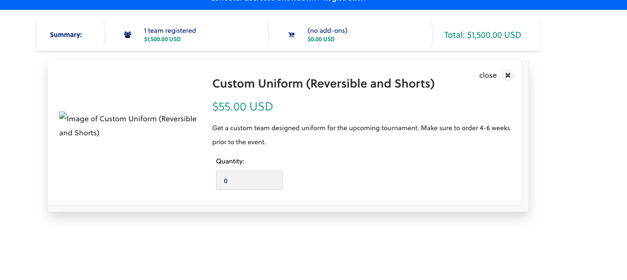Screen dimensions: 627x280
Task: Click the 'Summary:' label
Action: (66, 35)
